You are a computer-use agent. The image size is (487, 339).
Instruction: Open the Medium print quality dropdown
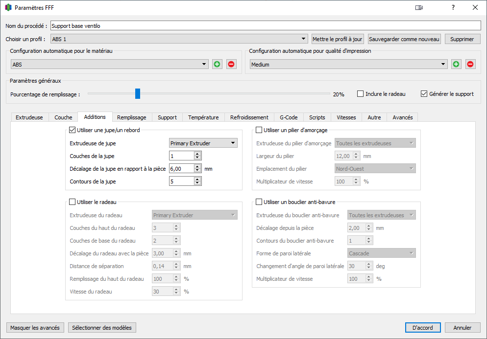348,64
